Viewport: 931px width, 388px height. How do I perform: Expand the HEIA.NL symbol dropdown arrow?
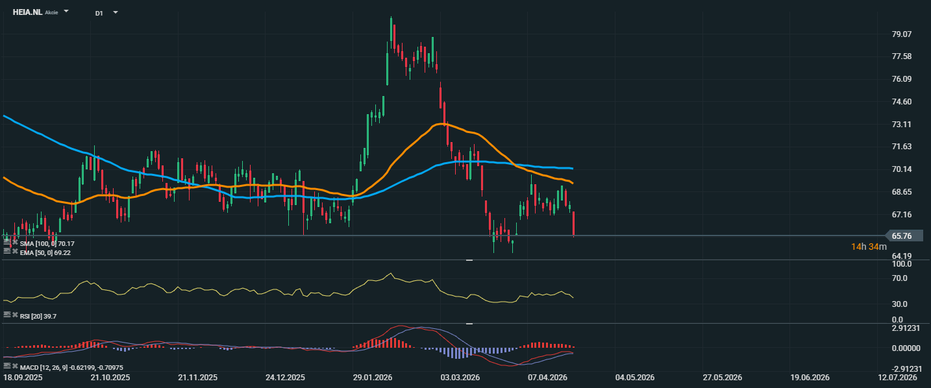(66, 12)
